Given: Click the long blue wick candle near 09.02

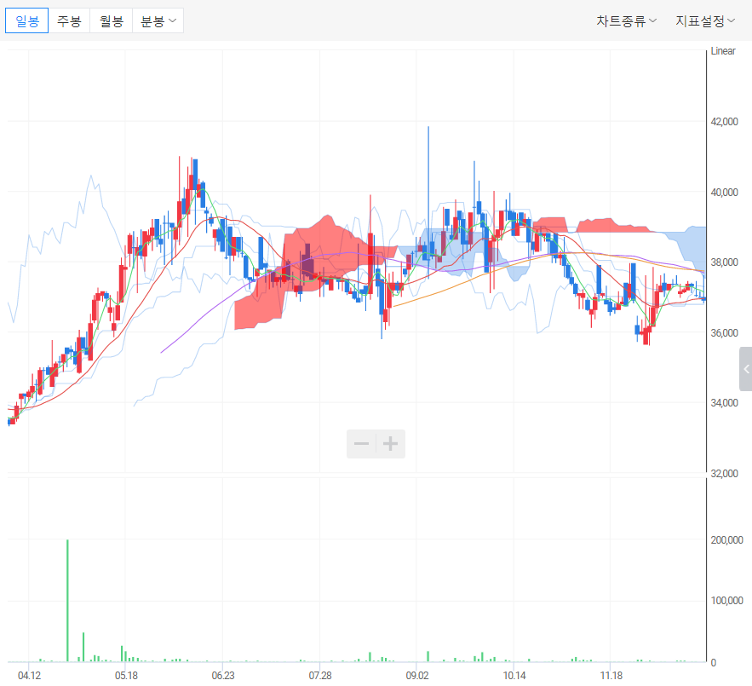Looking at the screenshot, I should tap(428, 202).
